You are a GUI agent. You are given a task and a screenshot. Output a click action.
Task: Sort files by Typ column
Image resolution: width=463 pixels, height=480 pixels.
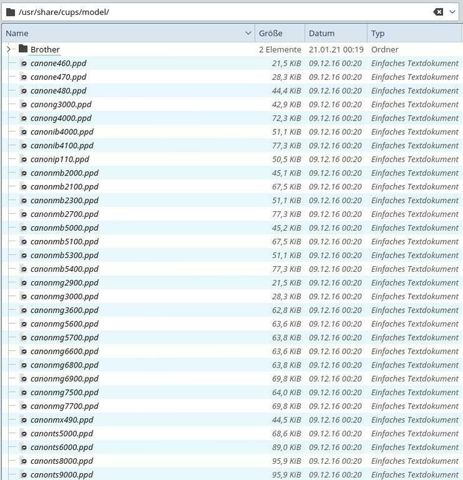(x=413, y=33)
